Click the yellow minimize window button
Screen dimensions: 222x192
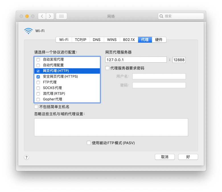point(27,16)
